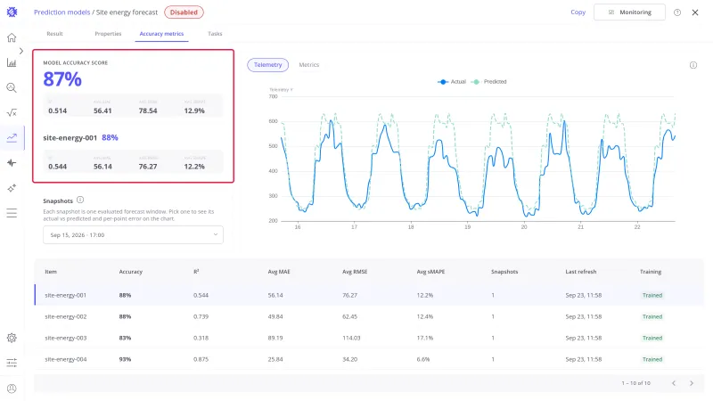
Task: Click the chart info icon at right
Action: pyautogui.click(x=693, y=65)
